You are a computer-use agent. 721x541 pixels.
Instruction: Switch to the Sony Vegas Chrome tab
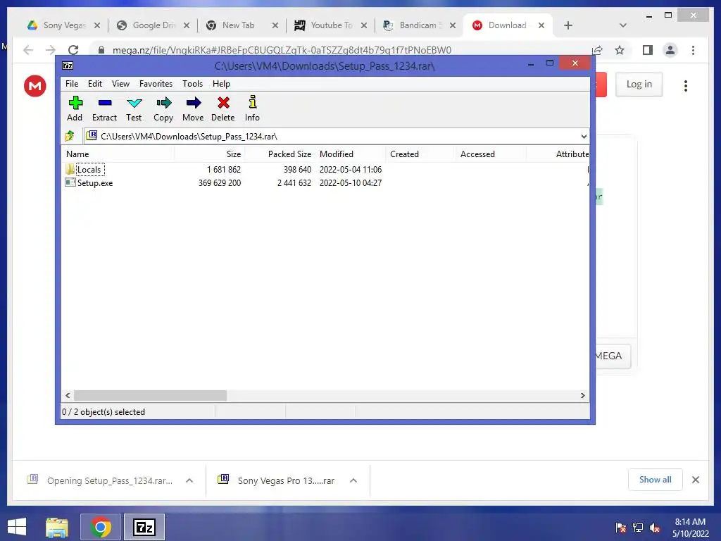point(63,25)
